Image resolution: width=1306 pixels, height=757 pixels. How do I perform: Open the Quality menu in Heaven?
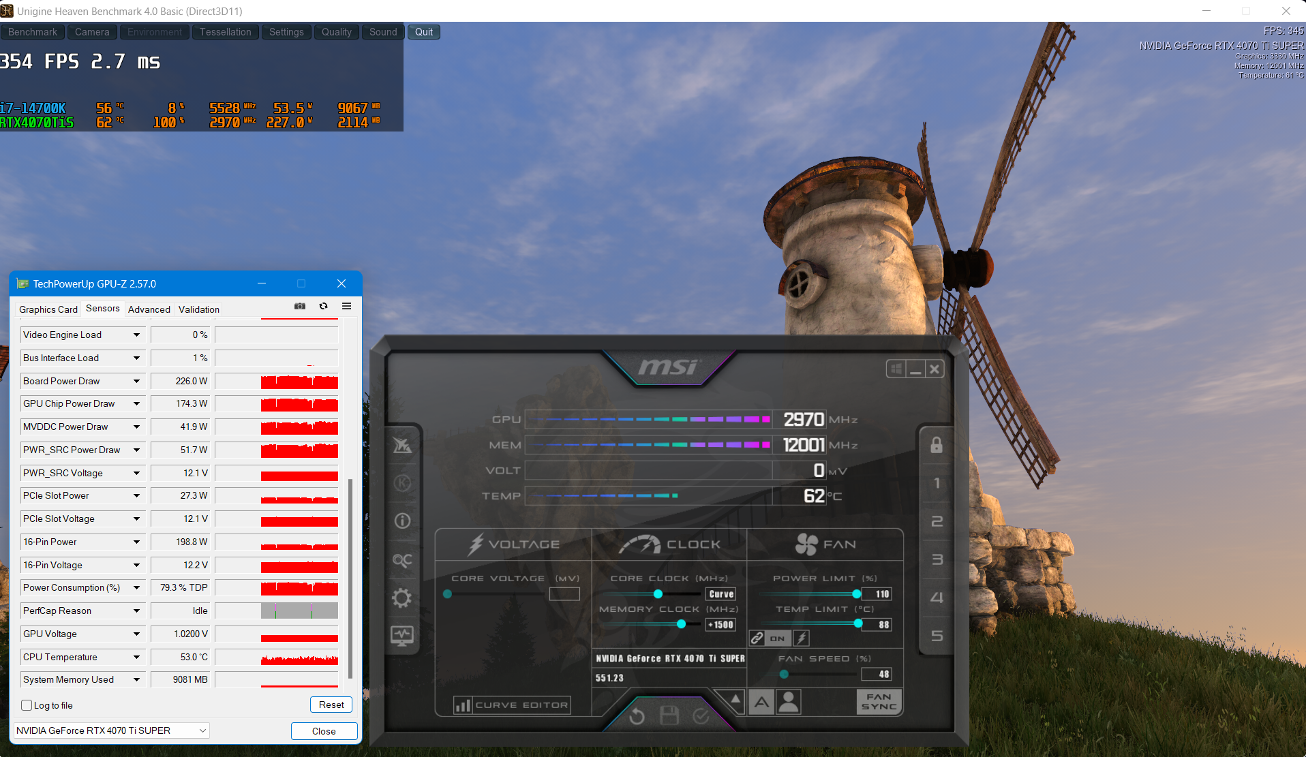(x=337, y=32)
